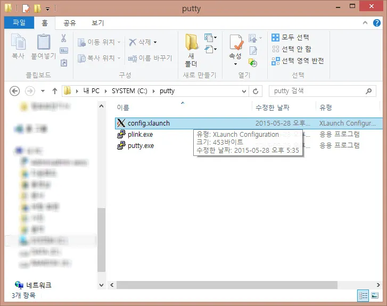Screen dimensions: 387x306
Task: Expand the Properties (속성) dropdown arrow
Action: (236, 64)
